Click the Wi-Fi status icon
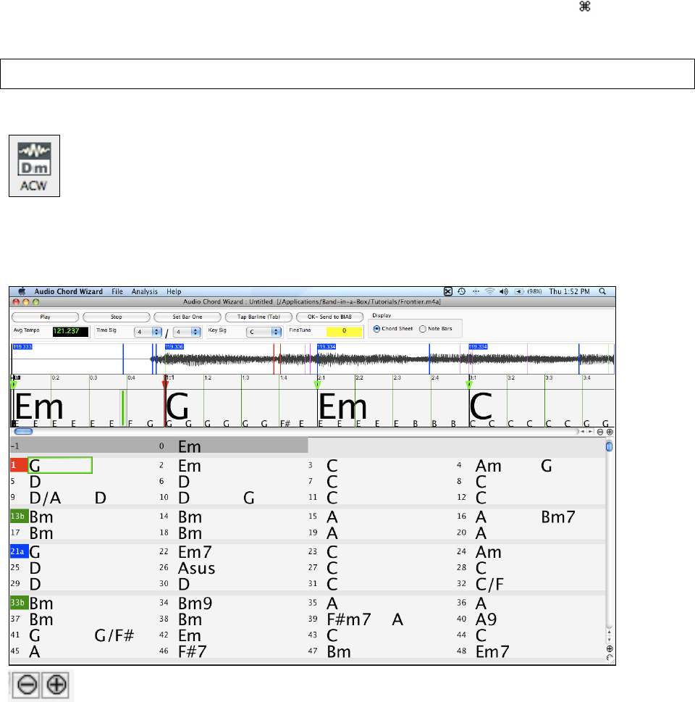Viewport: 695px width, 702px height. click(490, 291)
